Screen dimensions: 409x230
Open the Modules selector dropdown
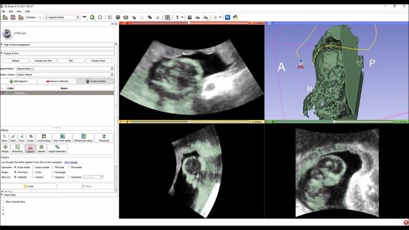pyautogui.click(x=62, y=17)
